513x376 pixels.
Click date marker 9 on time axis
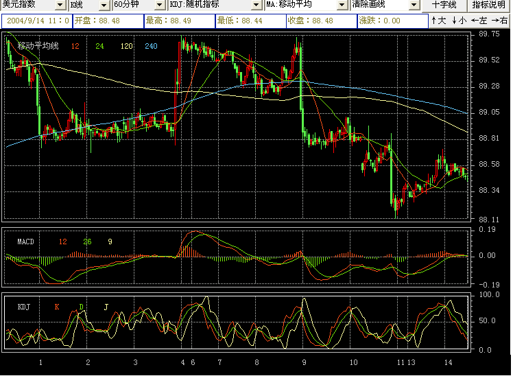coord(304,362)
